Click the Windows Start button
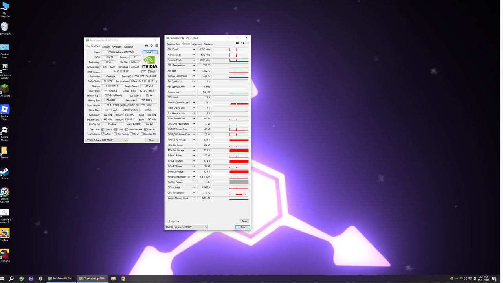The width and height of the screenshot is (503, 283). coord(2,279)
